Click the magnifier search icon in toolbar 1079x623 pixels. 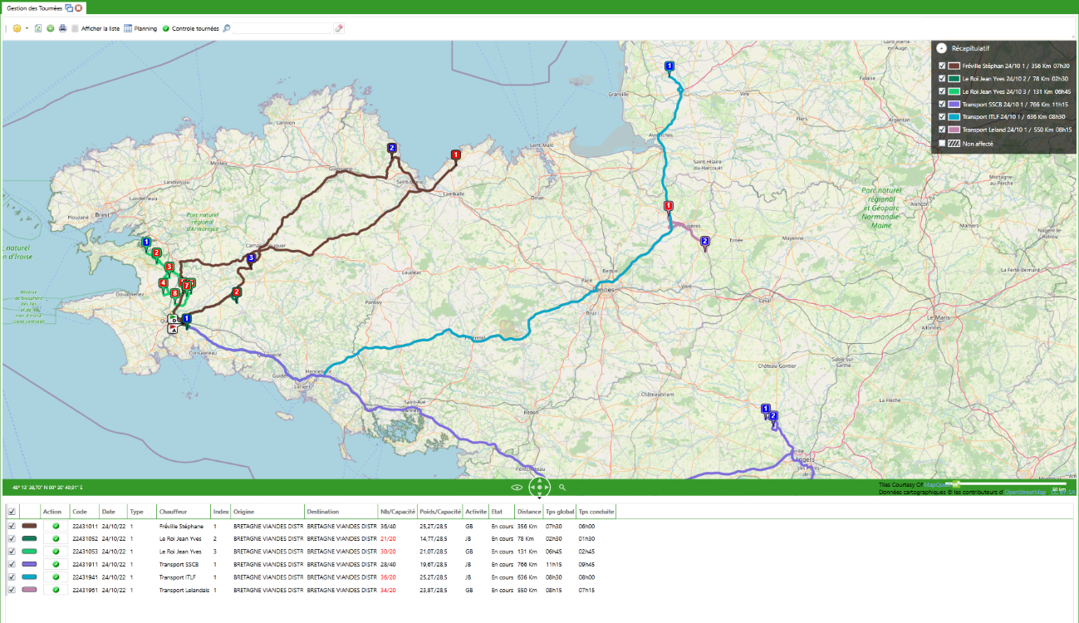point(227,28)
